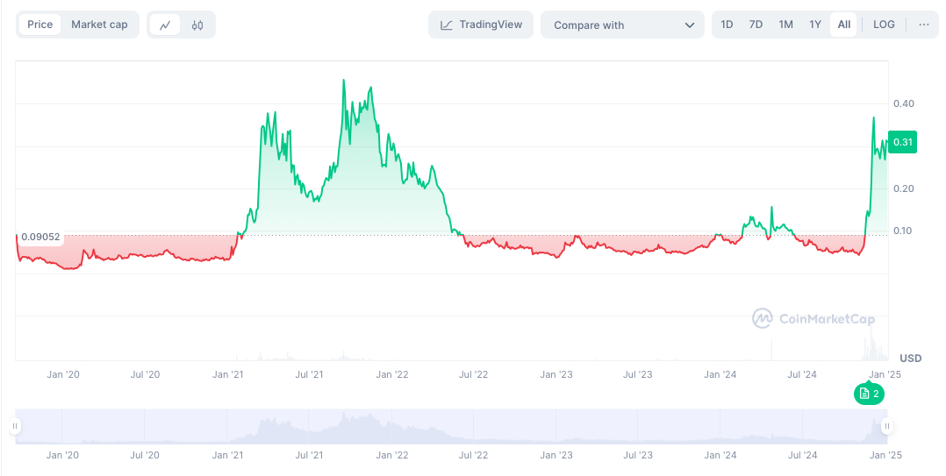Set the time range to 1Y
Screen dimensions: 946x476
pos(814,25)
